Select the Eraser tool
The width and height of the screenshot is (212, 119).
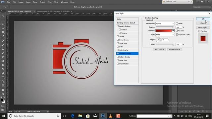click(x=3, y=57)
